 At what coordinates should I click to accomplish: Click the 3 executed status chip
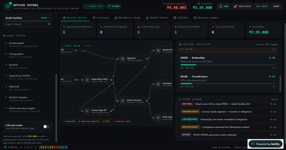tap(70, 121)
